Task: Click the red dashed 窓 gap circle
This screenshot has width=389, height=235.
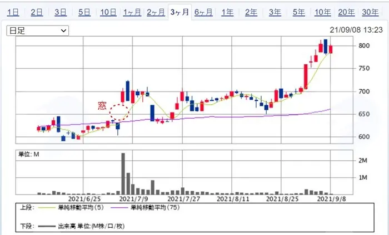Action: [x=119, y=113]
